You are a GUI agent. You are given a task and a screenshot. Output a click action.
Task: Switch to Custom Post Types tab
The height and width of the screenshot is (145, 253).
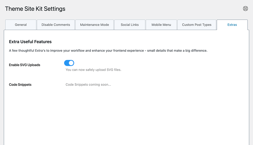coord(197,25)
